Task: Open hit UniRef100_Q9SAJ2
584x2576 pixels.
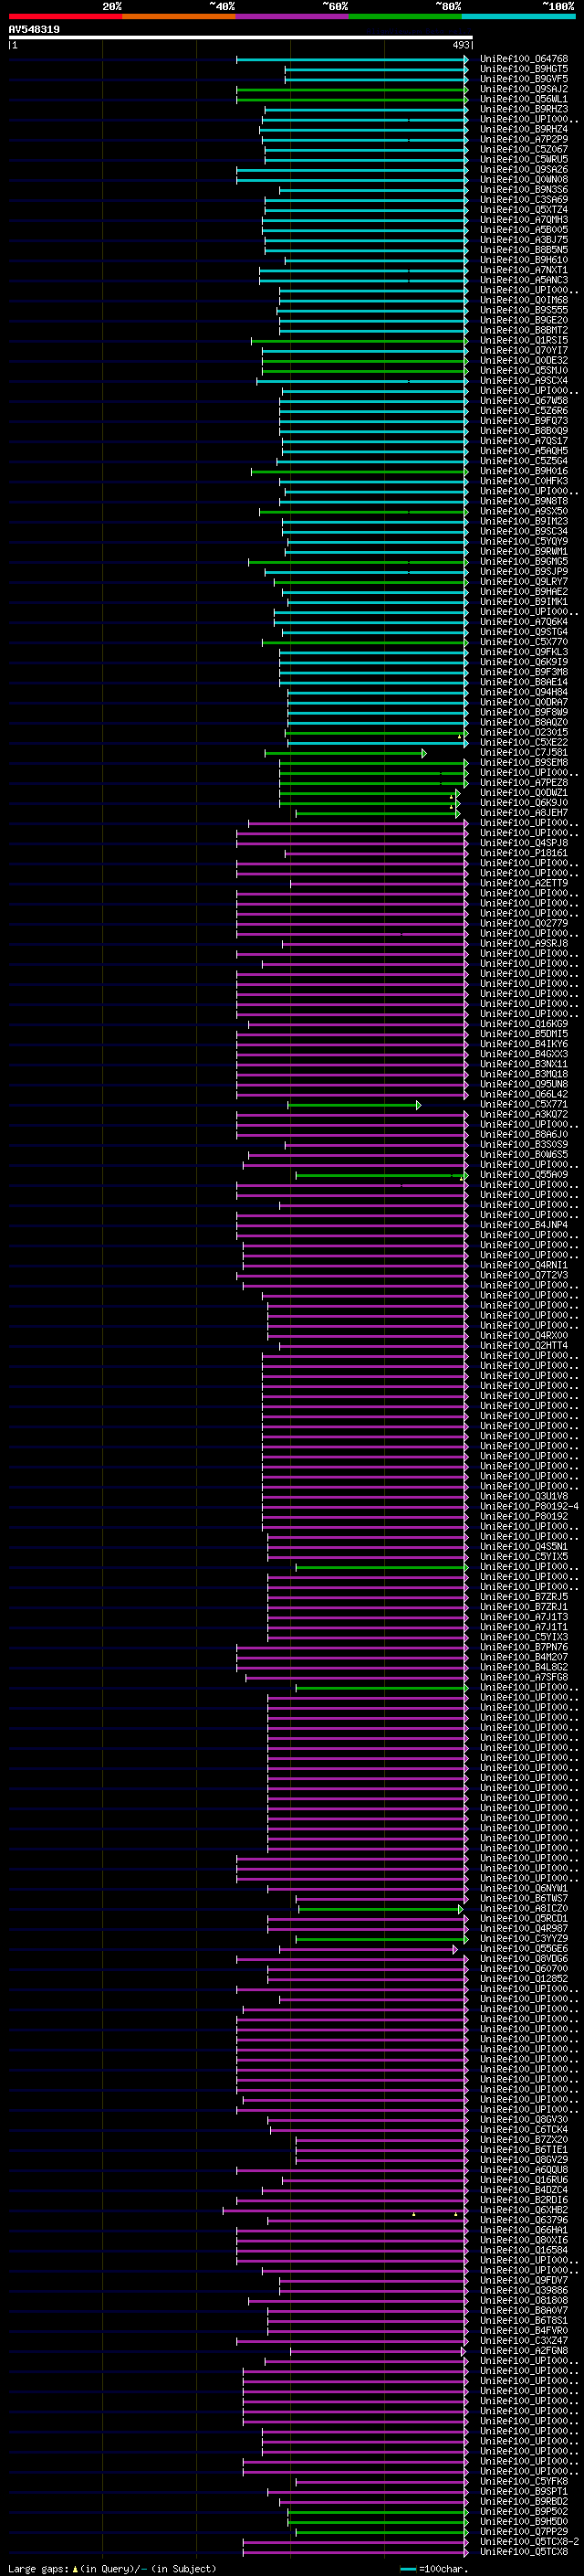Action: [524, 89]
